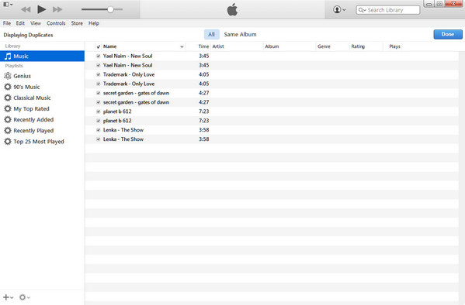Open the Edit menu
Screen dimensions: 465x305
[20, 23]
